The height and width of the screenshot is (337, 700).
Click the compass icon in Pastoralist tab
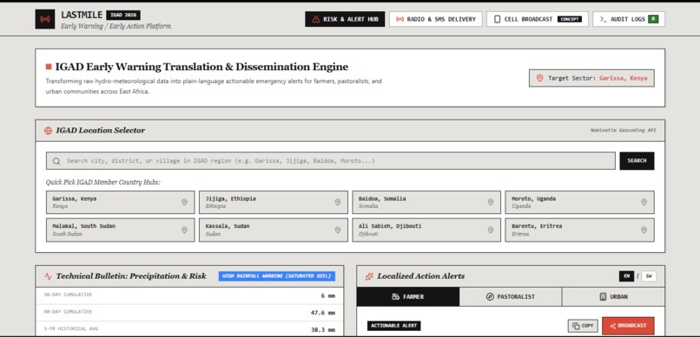[490, 296]
